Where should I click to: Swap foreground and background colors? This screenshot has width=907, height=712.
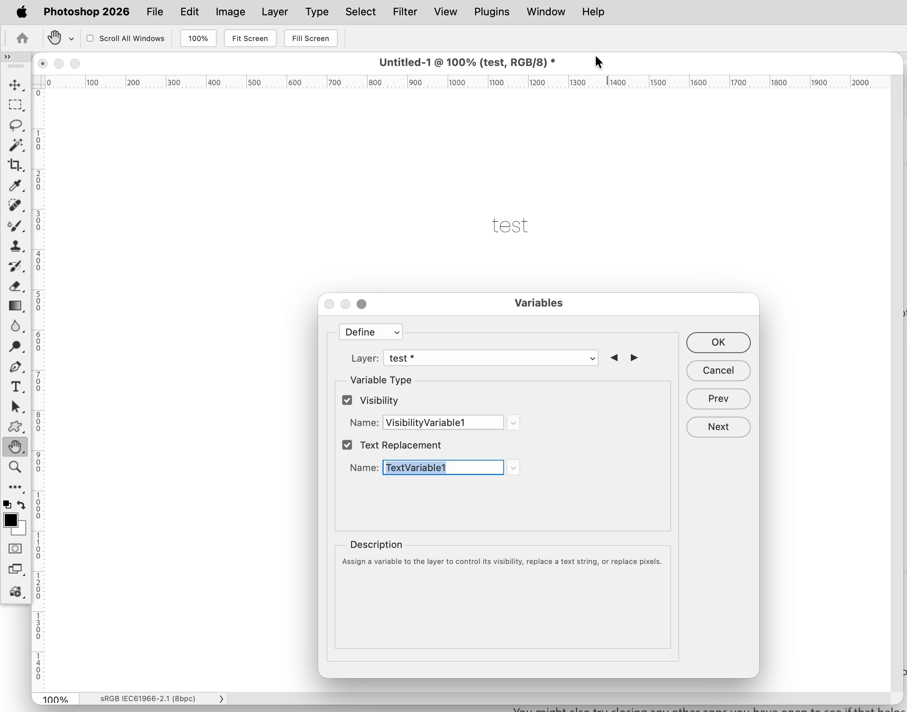[x=22, y=505]
